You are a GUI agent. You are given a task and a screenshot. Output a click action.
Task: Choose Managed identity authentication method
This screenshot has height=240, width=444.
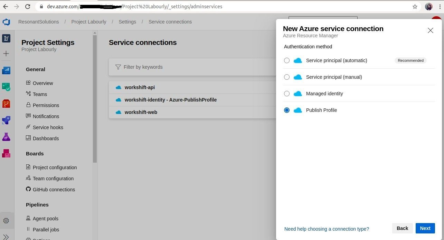[287, 94]
